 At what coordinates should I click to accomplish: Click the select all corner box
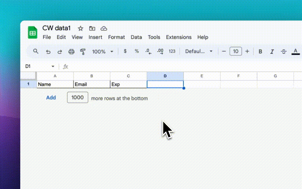coord(28,76)
